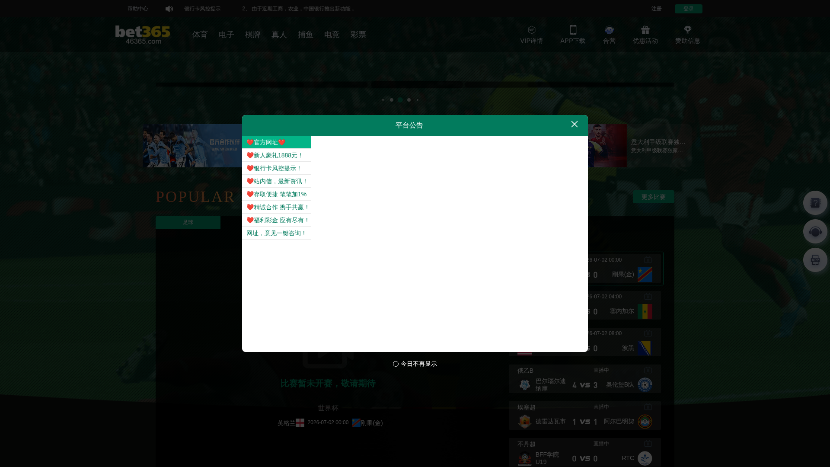The image size is (830, 467).
Task: Click the speaker announcement icon
Action: click(x=169, y=9)
